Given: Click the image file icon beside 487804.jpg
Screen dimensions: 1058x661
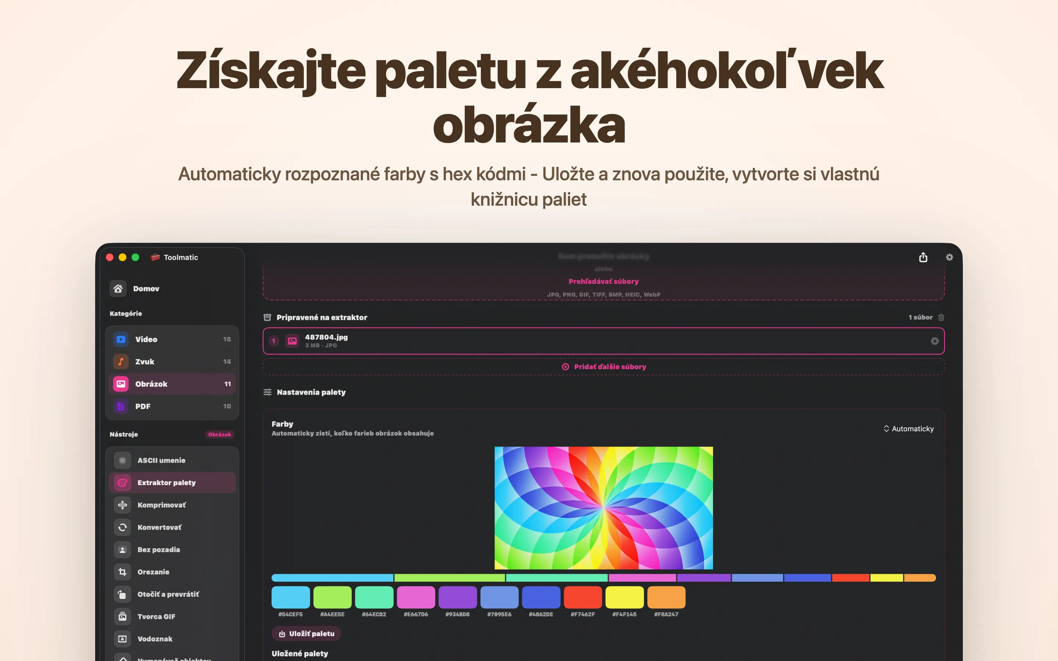Looking at the screenshot, I should 292,341.
